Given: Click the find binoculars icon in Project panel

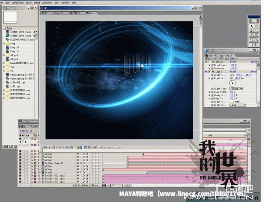Looking at the screenshot, I should click(x=5, y=147).
